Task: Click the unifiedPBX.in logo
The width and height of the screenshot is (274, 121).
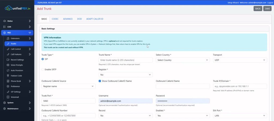Action: (x=18, y=8)
